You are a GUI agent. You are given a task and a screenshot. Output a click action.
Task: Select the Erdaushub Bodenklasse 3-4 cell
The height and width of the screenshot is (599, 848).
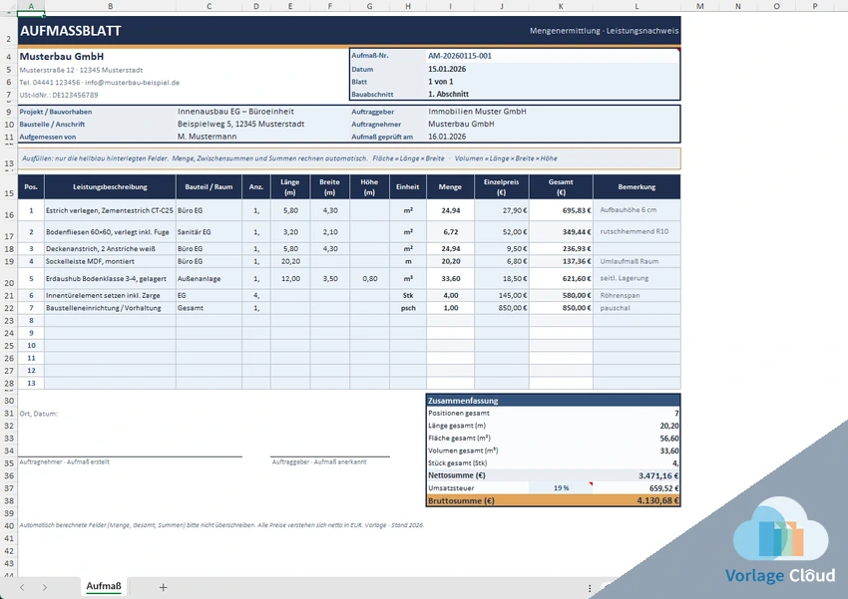click(x=111, y=279)
